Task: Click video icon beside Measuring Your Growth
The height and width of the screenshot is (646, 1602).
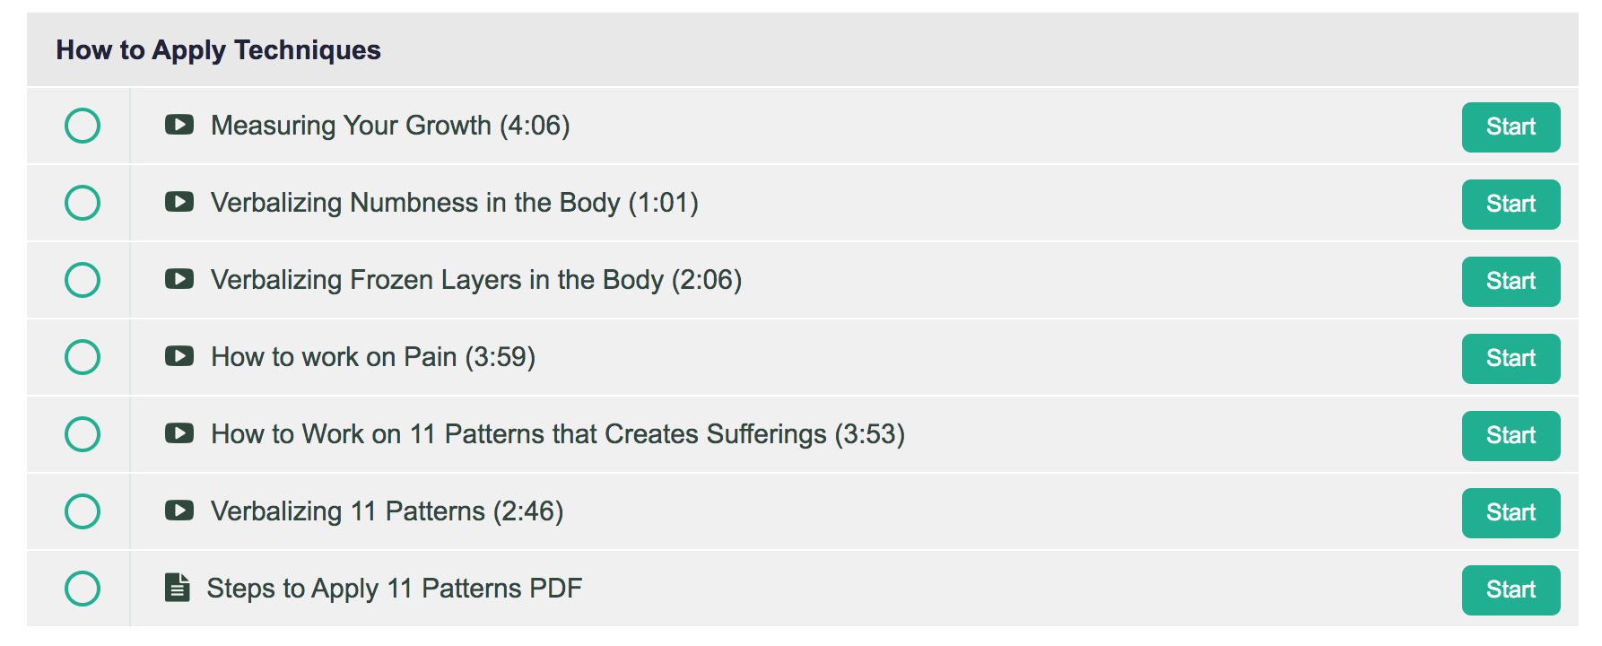Action: tap(179, 125)
